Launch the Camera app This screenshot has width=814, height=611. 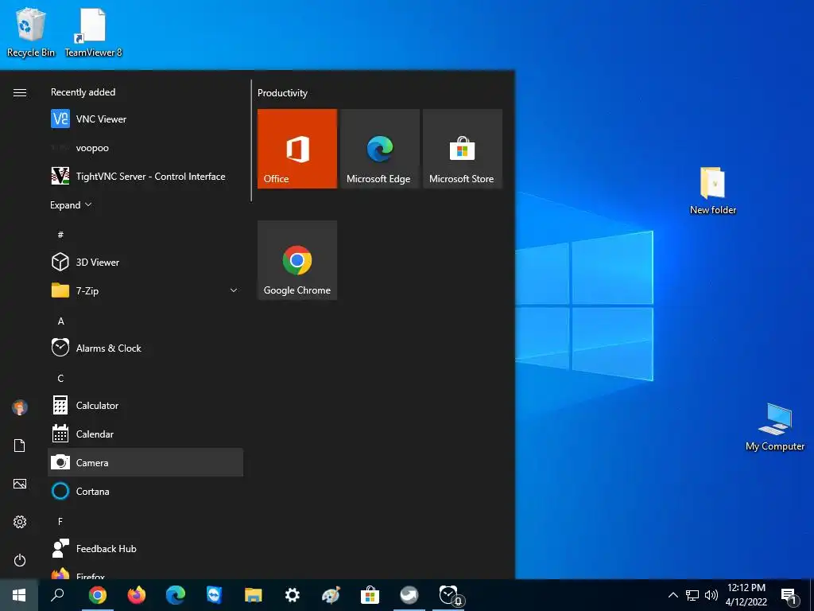pos(145,462)
